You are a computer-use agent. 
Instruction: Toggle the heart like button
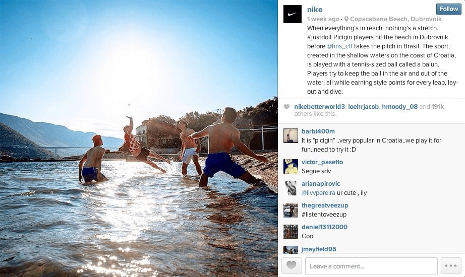292,265
